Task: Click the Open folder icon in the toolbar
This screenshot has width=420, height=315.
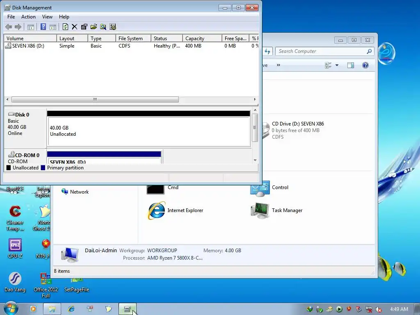Action: [94, 27]
